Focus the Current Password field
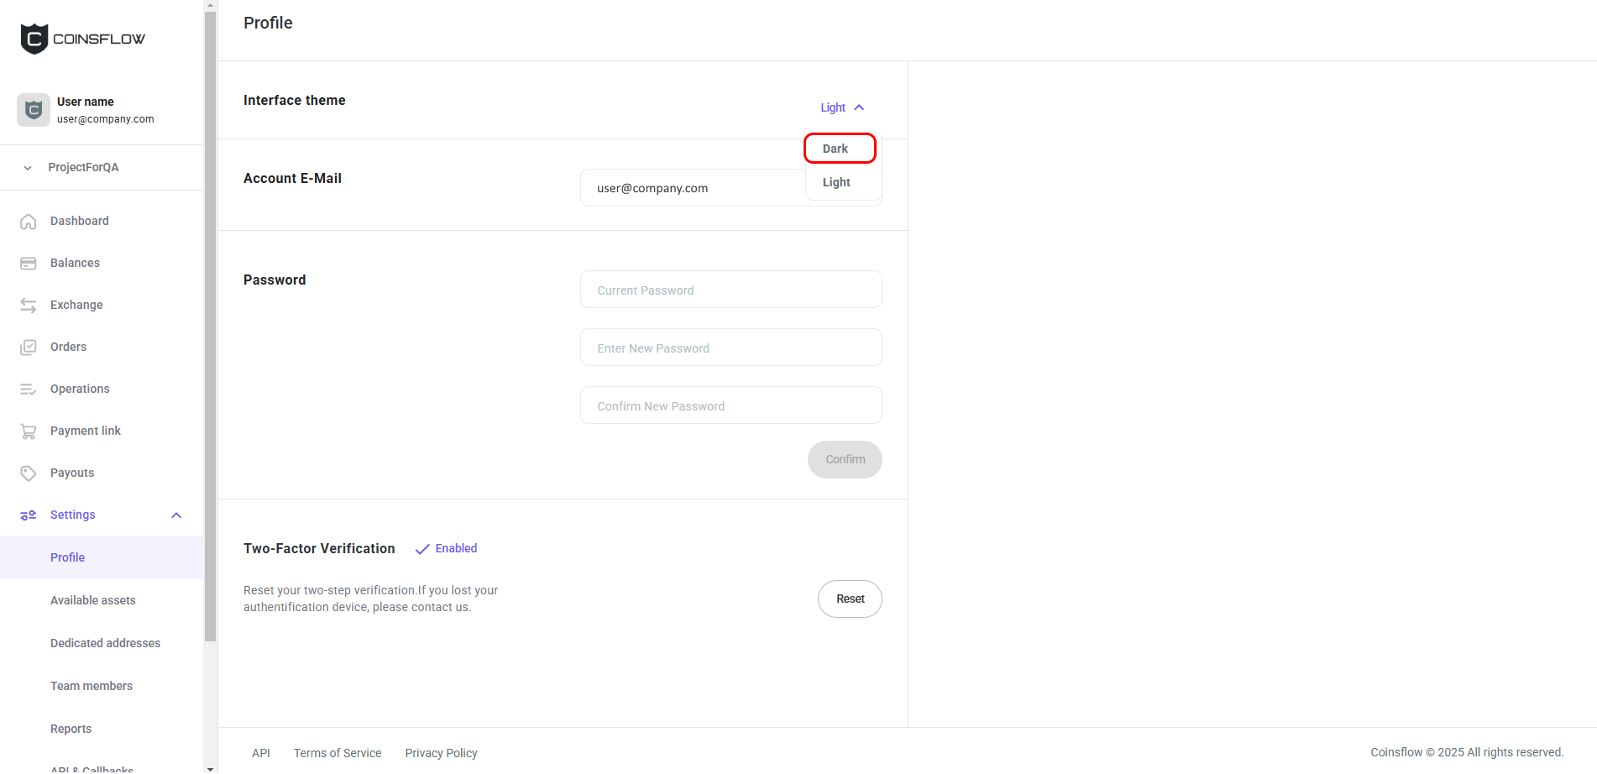The image size is (1597, 774). [x=730, y=290]
